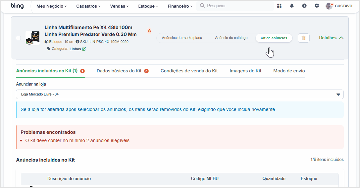Open Financeiro menu
The height and width of the screenshot is (188, 360).
tap(180, 6)
